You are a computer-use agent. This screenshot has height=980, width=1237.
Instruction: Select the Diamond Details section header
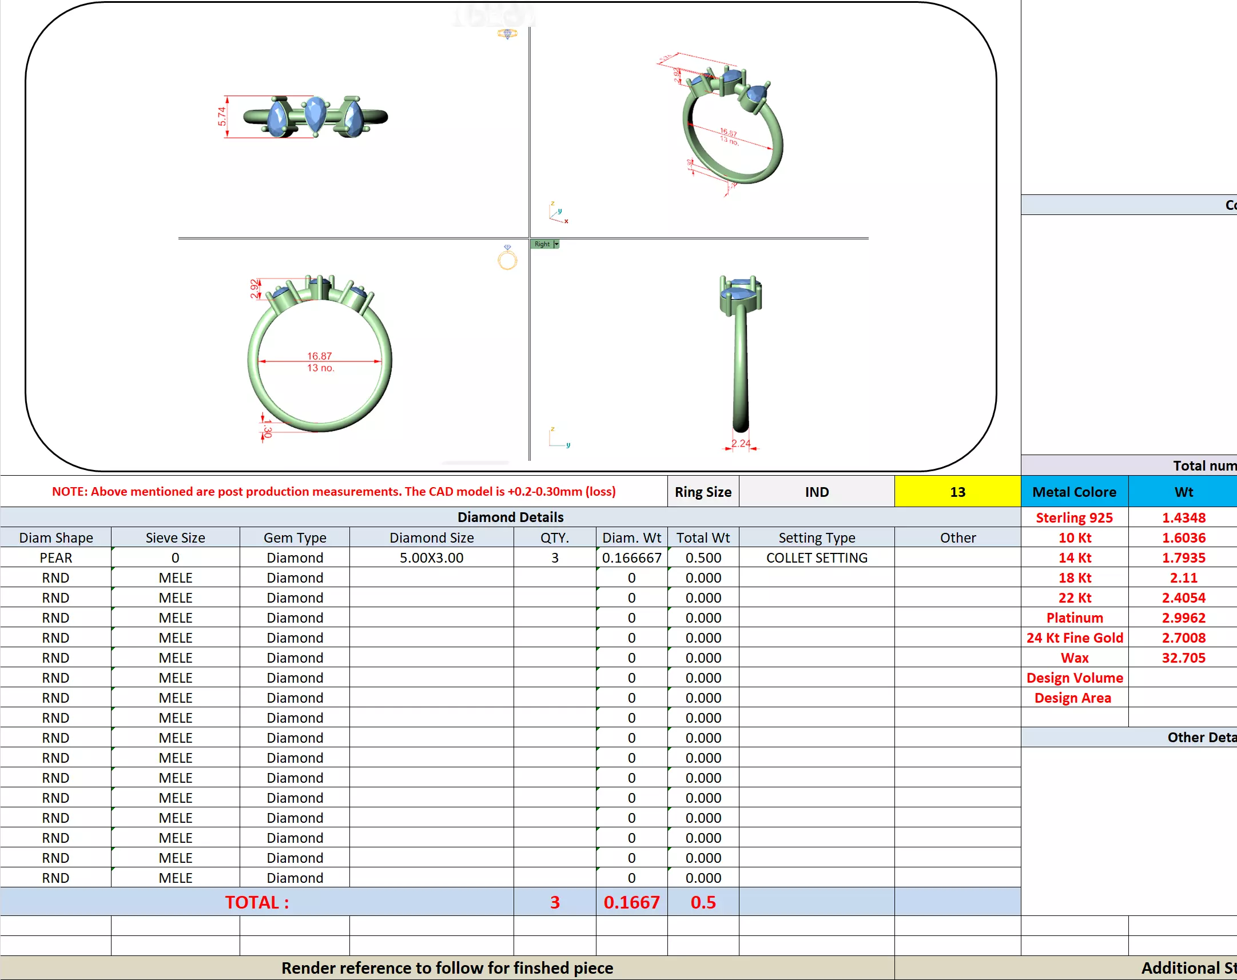510,517
